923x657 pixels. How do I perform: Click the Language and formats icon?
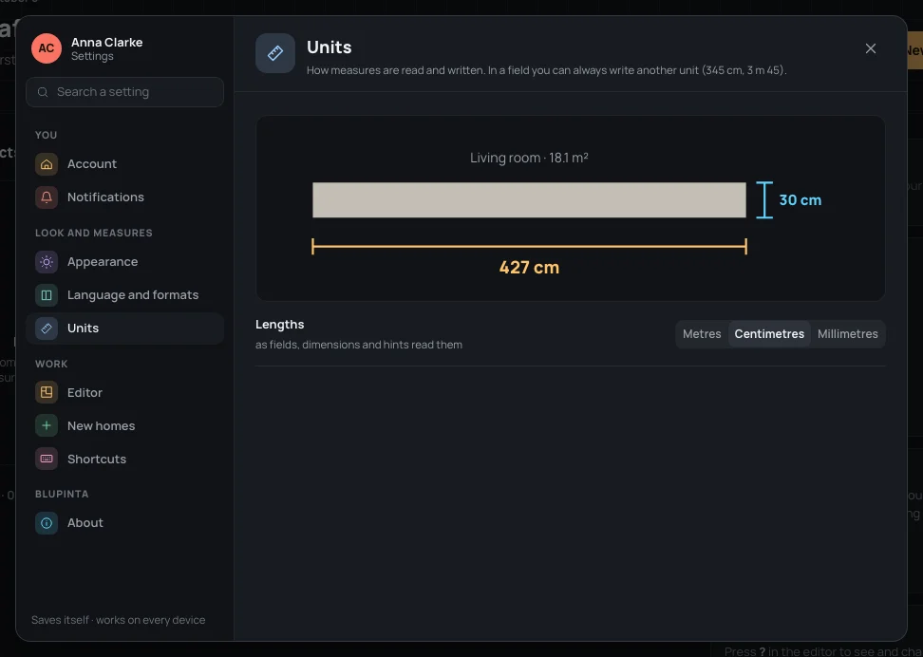47,295
